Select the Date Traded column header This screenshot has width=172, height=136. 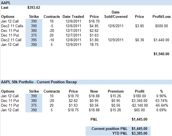[x=73, y=16]
